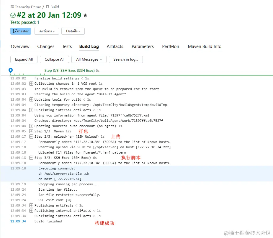The image size is (273, 238).
Task: Expand Step 1/3 Maven log block
Action: [x=31, y=131]
